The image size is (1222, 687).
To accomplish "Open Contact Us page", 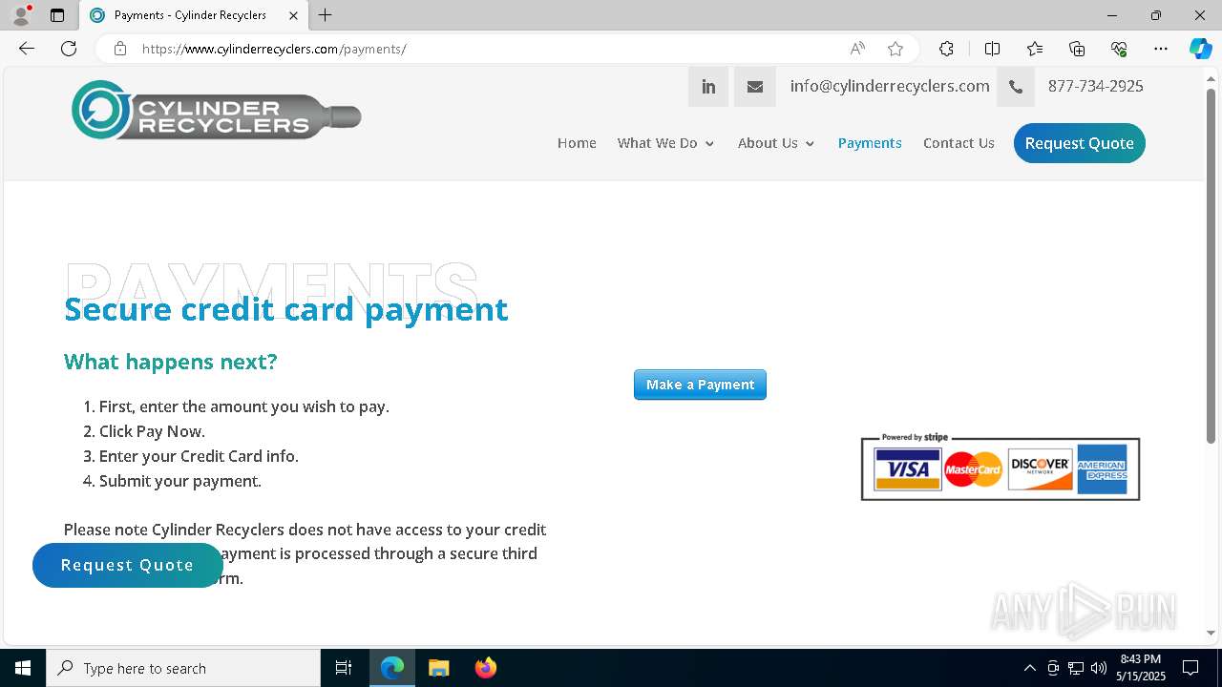I will (959, 143).
